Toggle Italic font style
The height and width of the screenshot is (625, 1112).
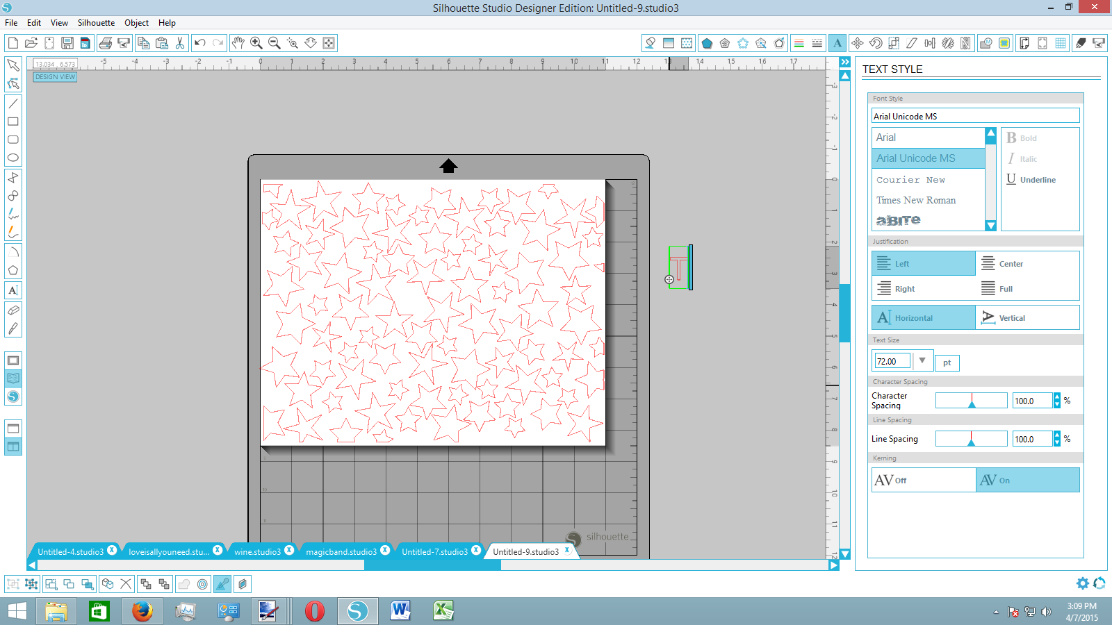pyautogui.click(x=1022, y=159)
